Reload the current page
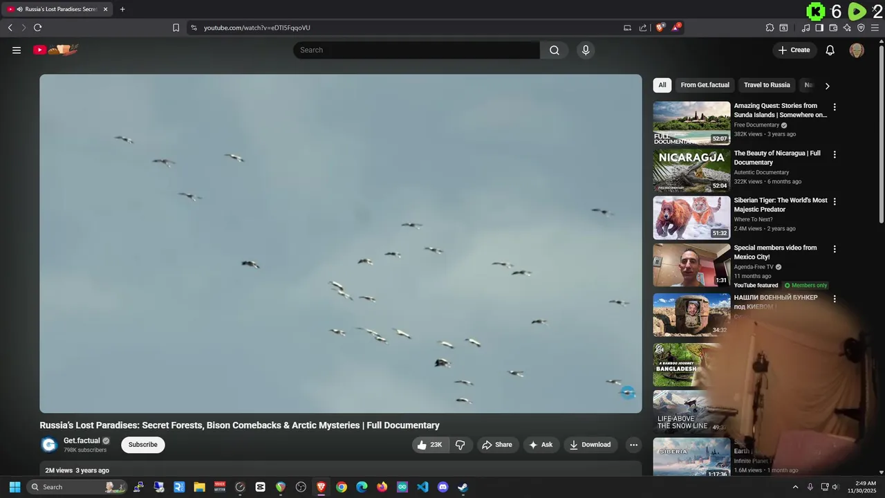 point(37,28)
